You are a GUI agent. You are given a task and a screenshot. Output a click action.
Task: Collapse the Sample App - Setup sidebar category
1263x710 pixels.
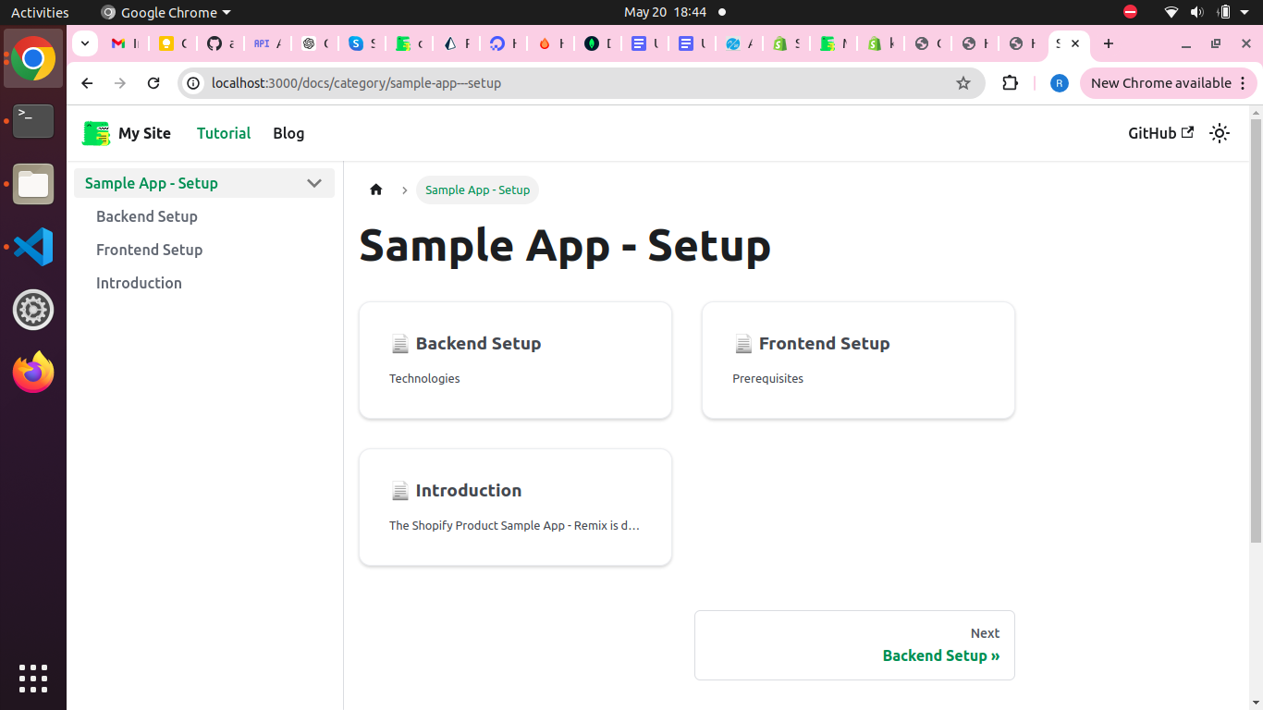pyautogui.click(x=314, y=183)
